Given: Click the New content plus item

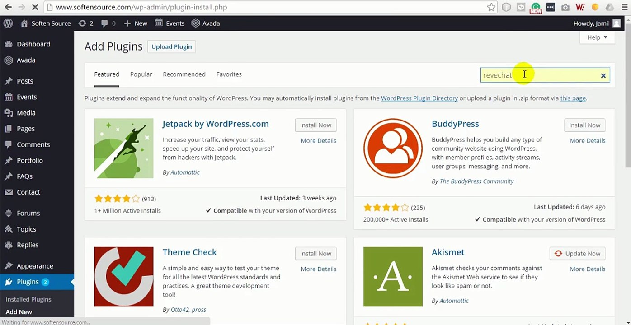Looking at the screenshot, I should [x=136, y=23].
